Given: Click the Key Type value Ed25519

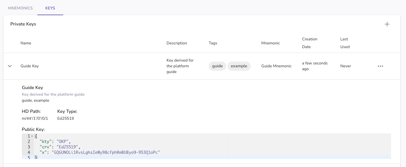Looking at the screenshot, I should 66,118.
